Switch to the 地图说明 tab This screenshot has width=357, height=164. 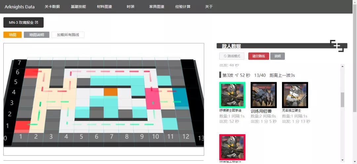coord(37,35)
